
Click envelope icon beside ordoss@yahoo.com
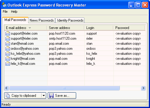8,49
